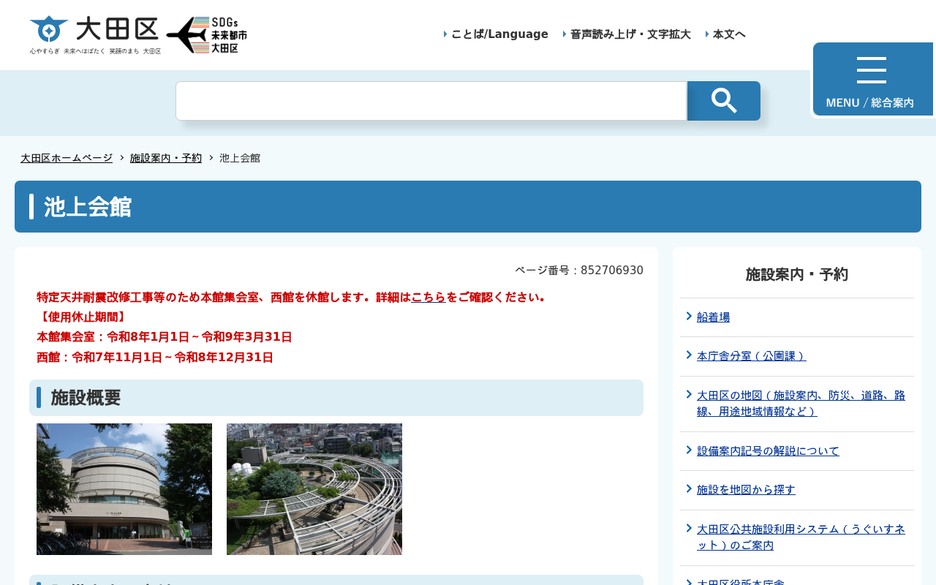
Task: Click 池上会館 in the breadcrumb trail
Action: [240, 158]
